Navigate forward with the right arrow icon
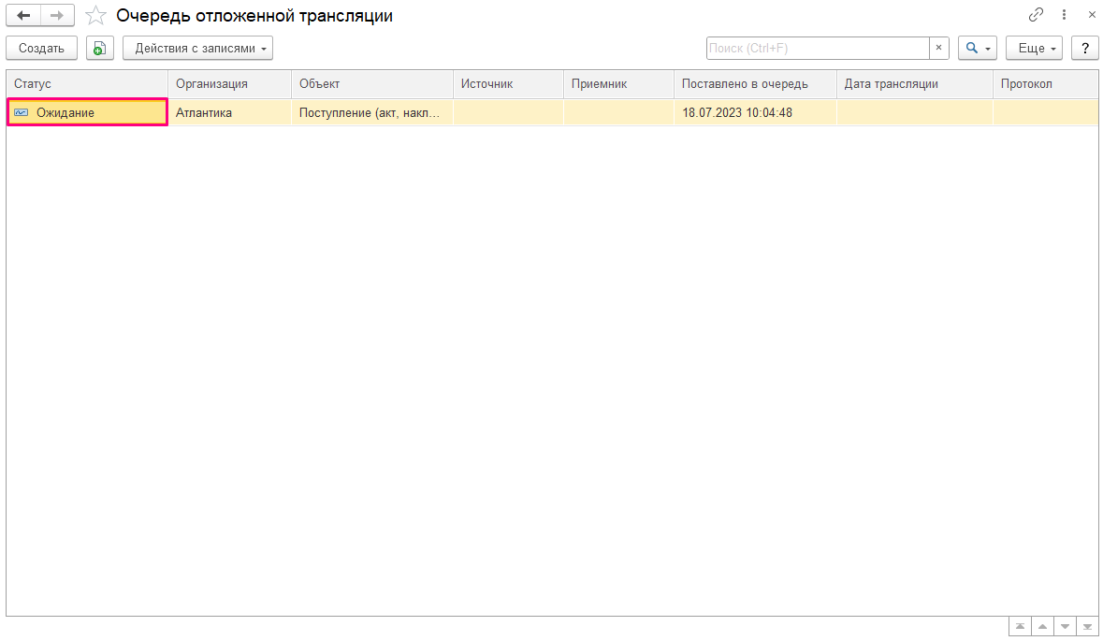The image size is (1103, 641). (56, 15)
